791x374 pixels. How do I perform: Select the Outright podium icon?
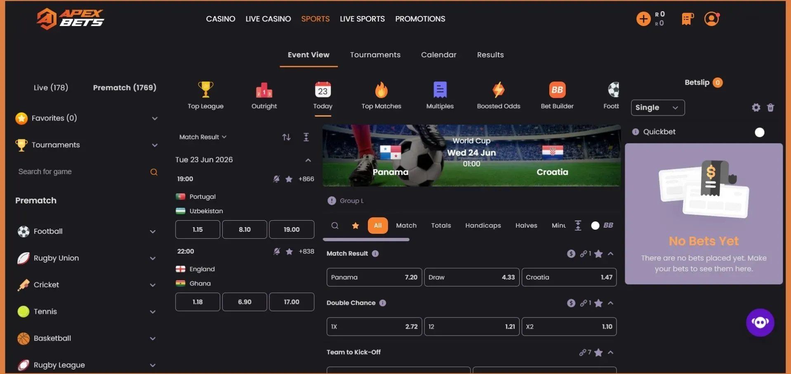pos(264,89)
